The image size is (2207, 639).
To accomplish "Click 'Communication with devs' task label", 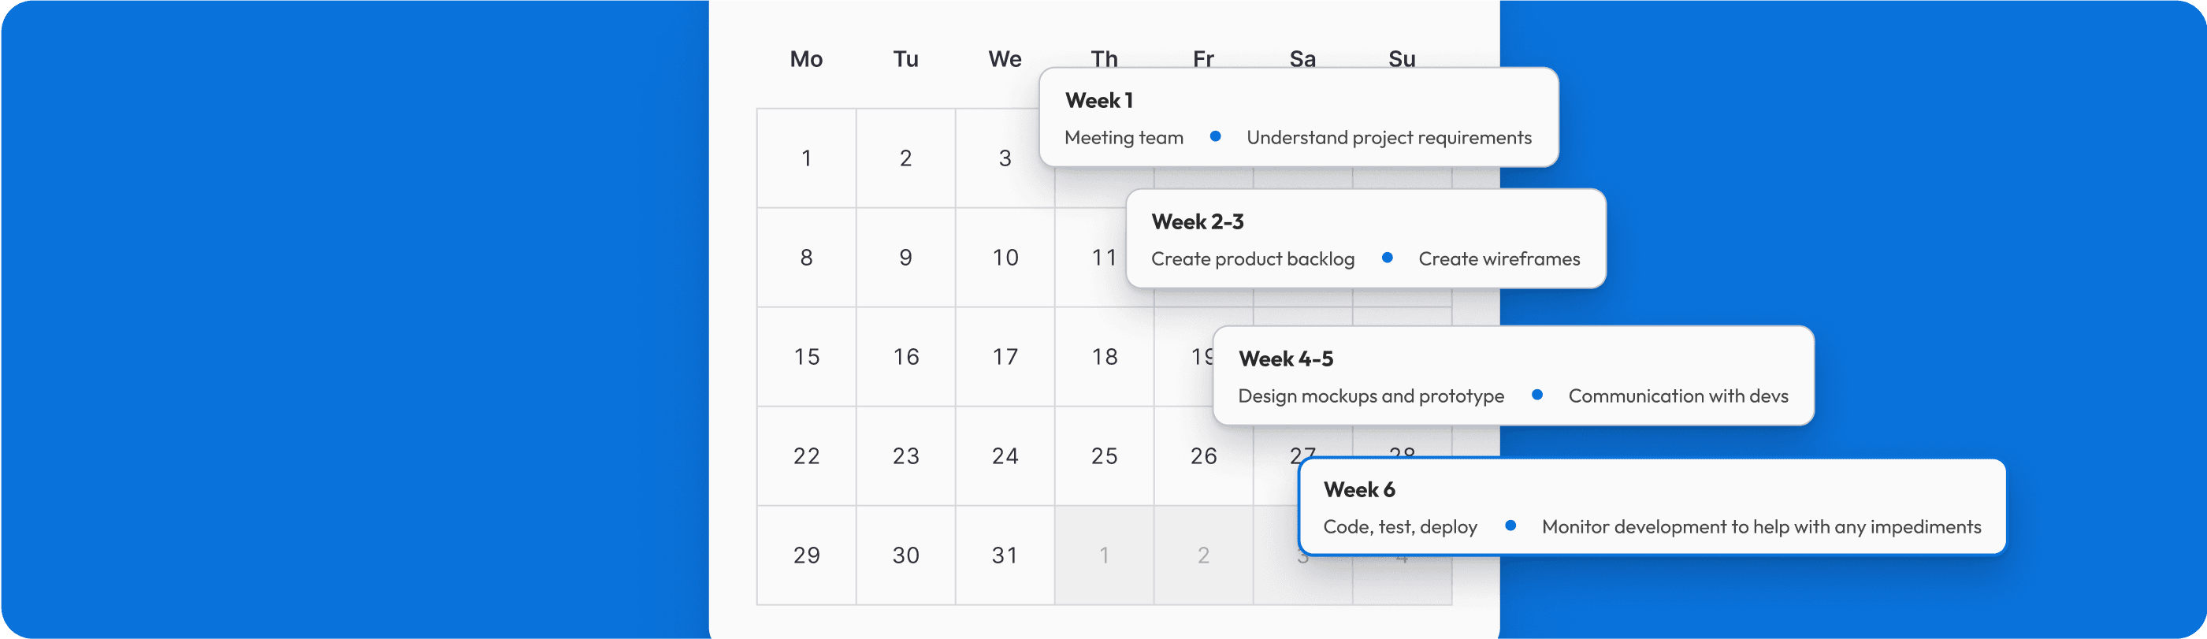I will click(x=1678, y=396).
